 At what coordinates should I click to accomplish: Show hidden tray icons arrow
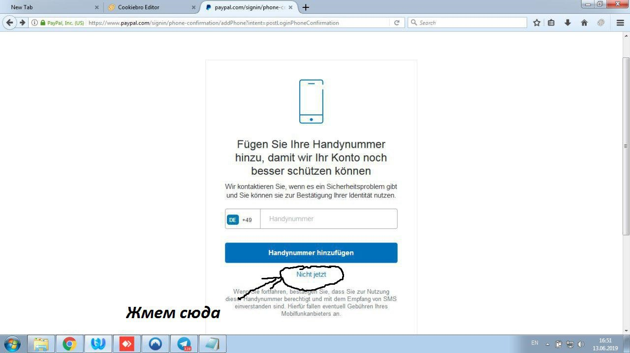point(548,344)
